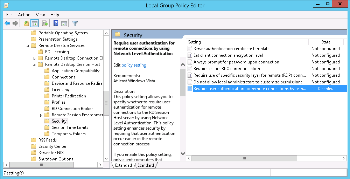Select the Licensing tree item
Image resolution: width=350 pixels, height=179 pixels.
pyautogui.click(x=61, y=90)
